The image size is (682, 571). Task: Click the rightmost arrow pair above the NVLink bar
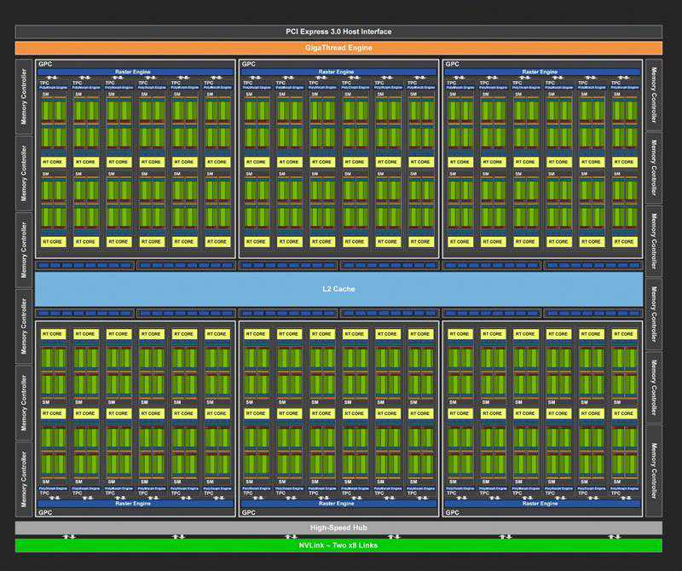pos(615,537)
